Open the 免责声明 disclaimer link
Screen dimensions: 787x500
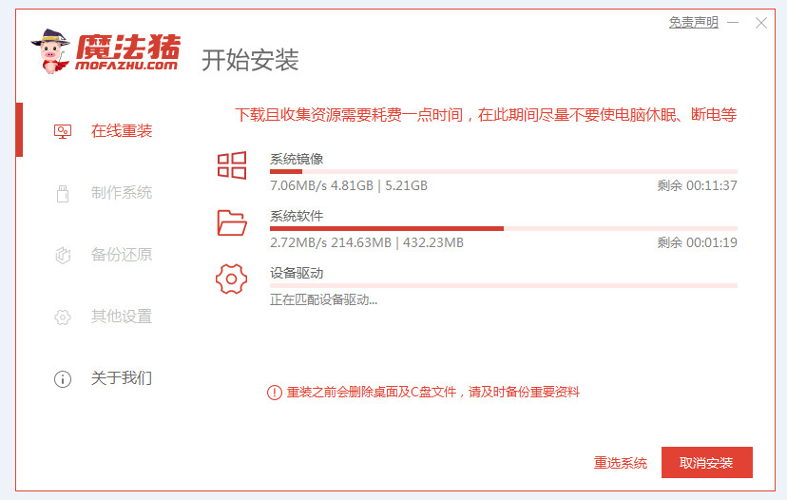tap(694, 22)
